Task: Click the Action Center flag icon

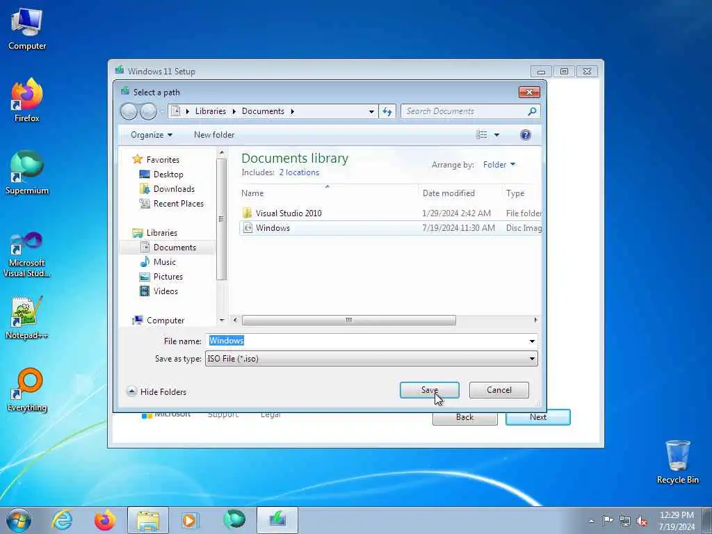Action: 608,520
